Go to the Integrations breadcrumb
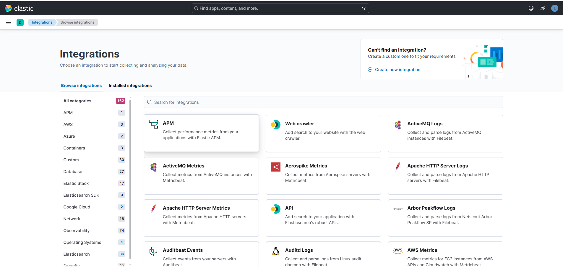 pos(42,22)
